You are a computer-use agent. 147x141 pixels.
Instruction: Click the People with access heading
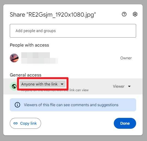(x=29, y=45)
